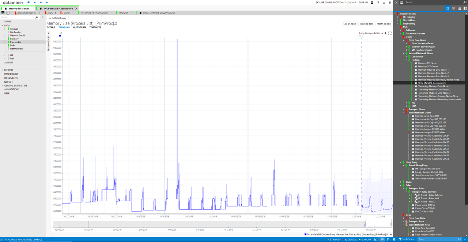Expand the California view in Surveyor
This screenshot has height=242, width=468.
401,30
